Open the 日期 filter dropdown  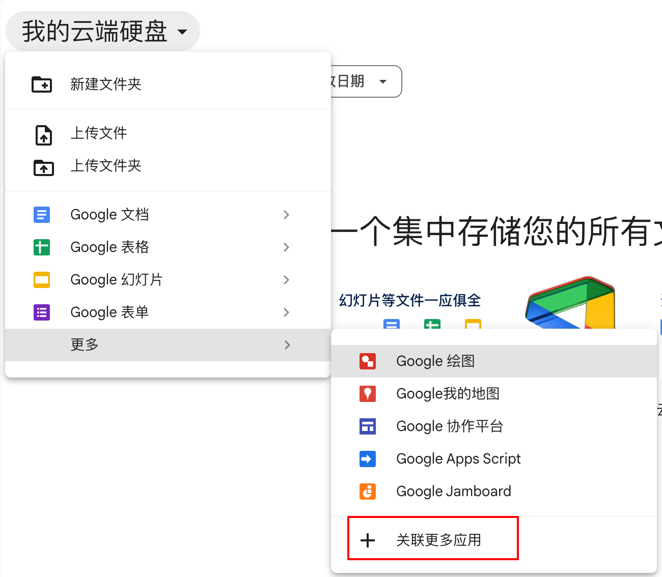[366, 81]
